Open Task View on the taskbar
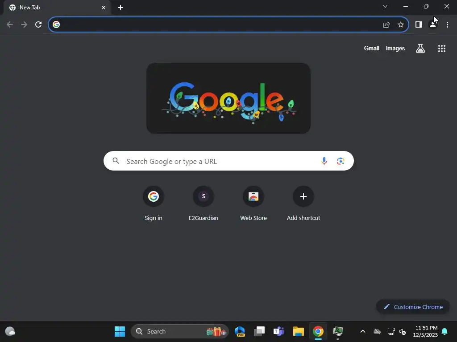 pos(259,331)
